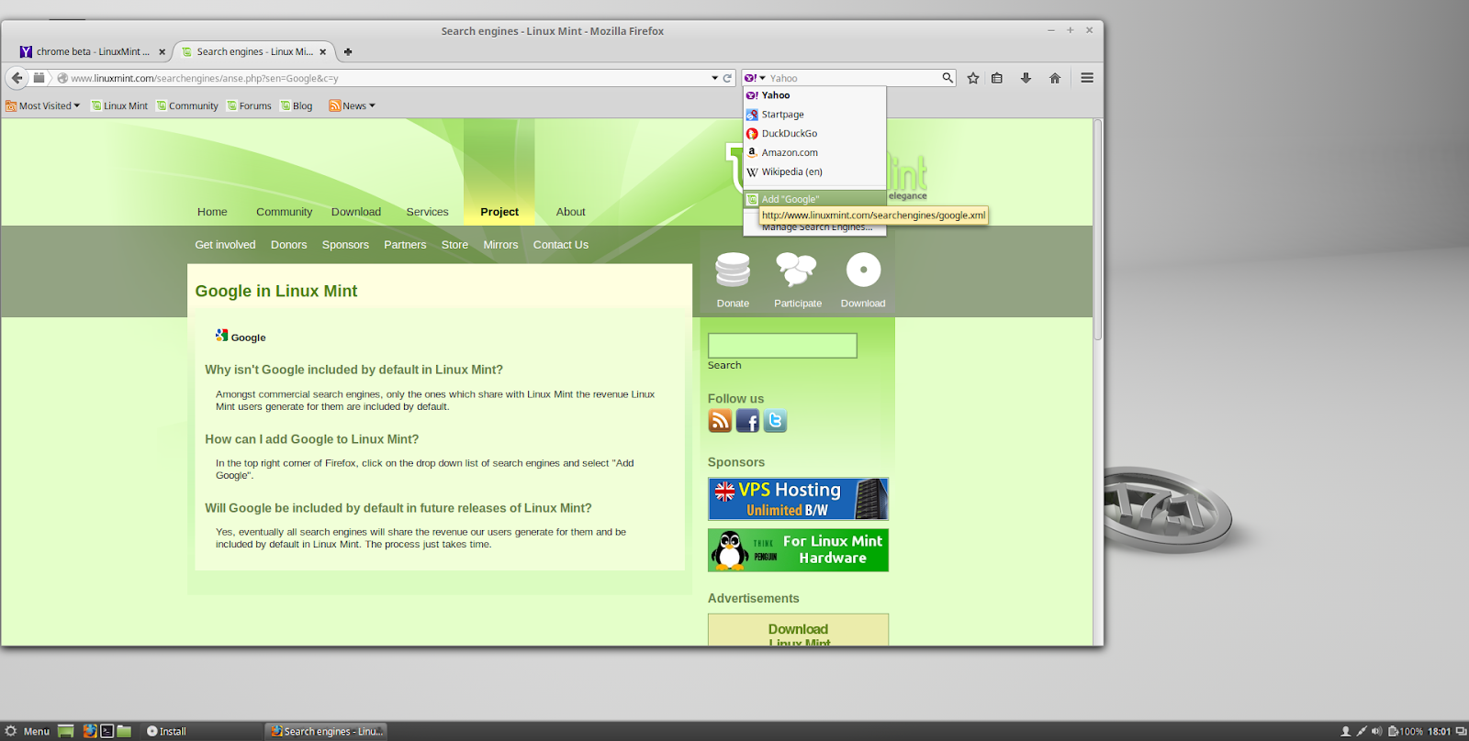Image resolution: width=1469 pixels, height=741 pixels.
Task: Launch Terminal from panel launcher
Action: (107, 731)
